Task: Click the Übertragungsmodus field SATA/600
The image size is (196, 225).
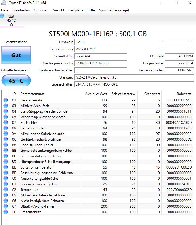Action: (x=101, y=63)
